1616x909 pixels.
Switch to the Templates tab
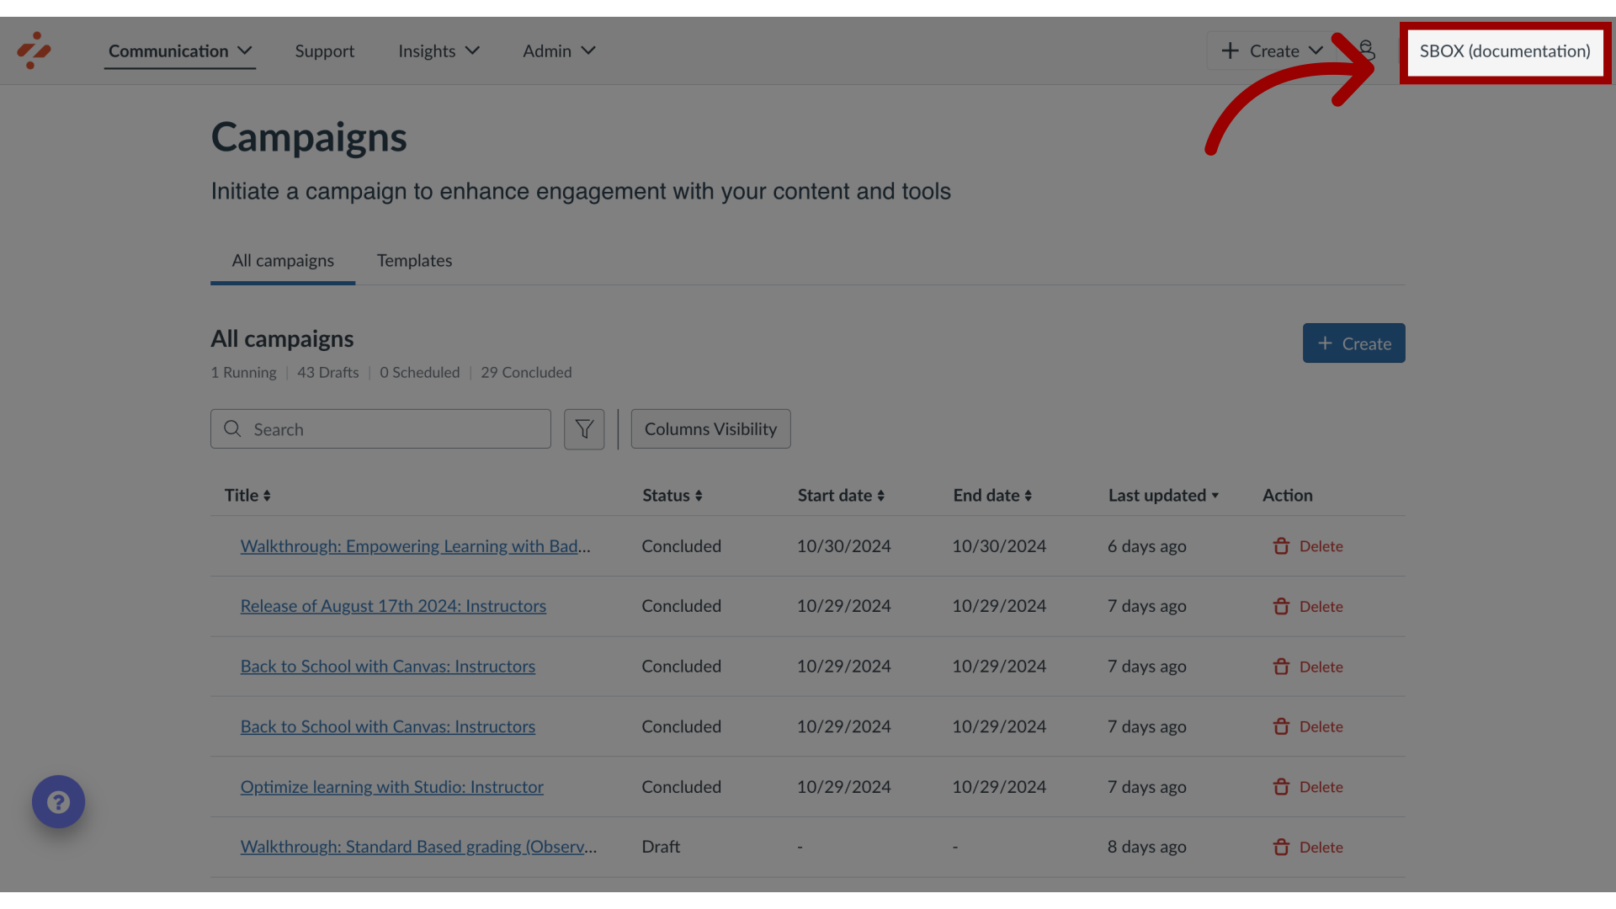click(x=414, y=262)
